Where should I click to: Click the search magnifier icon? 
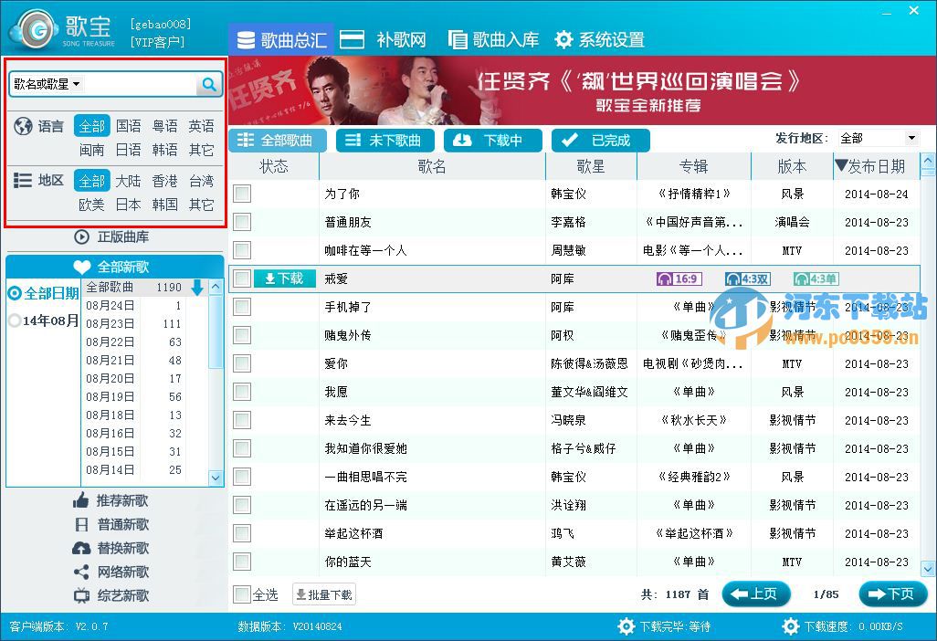pos(209,84)
